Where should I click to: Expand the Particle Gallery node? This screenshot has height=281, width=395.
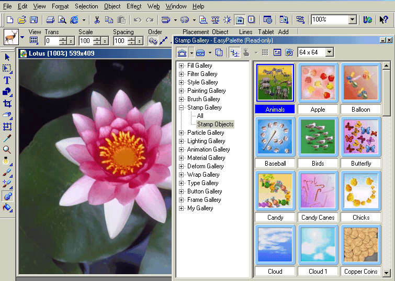click(181, 133)
